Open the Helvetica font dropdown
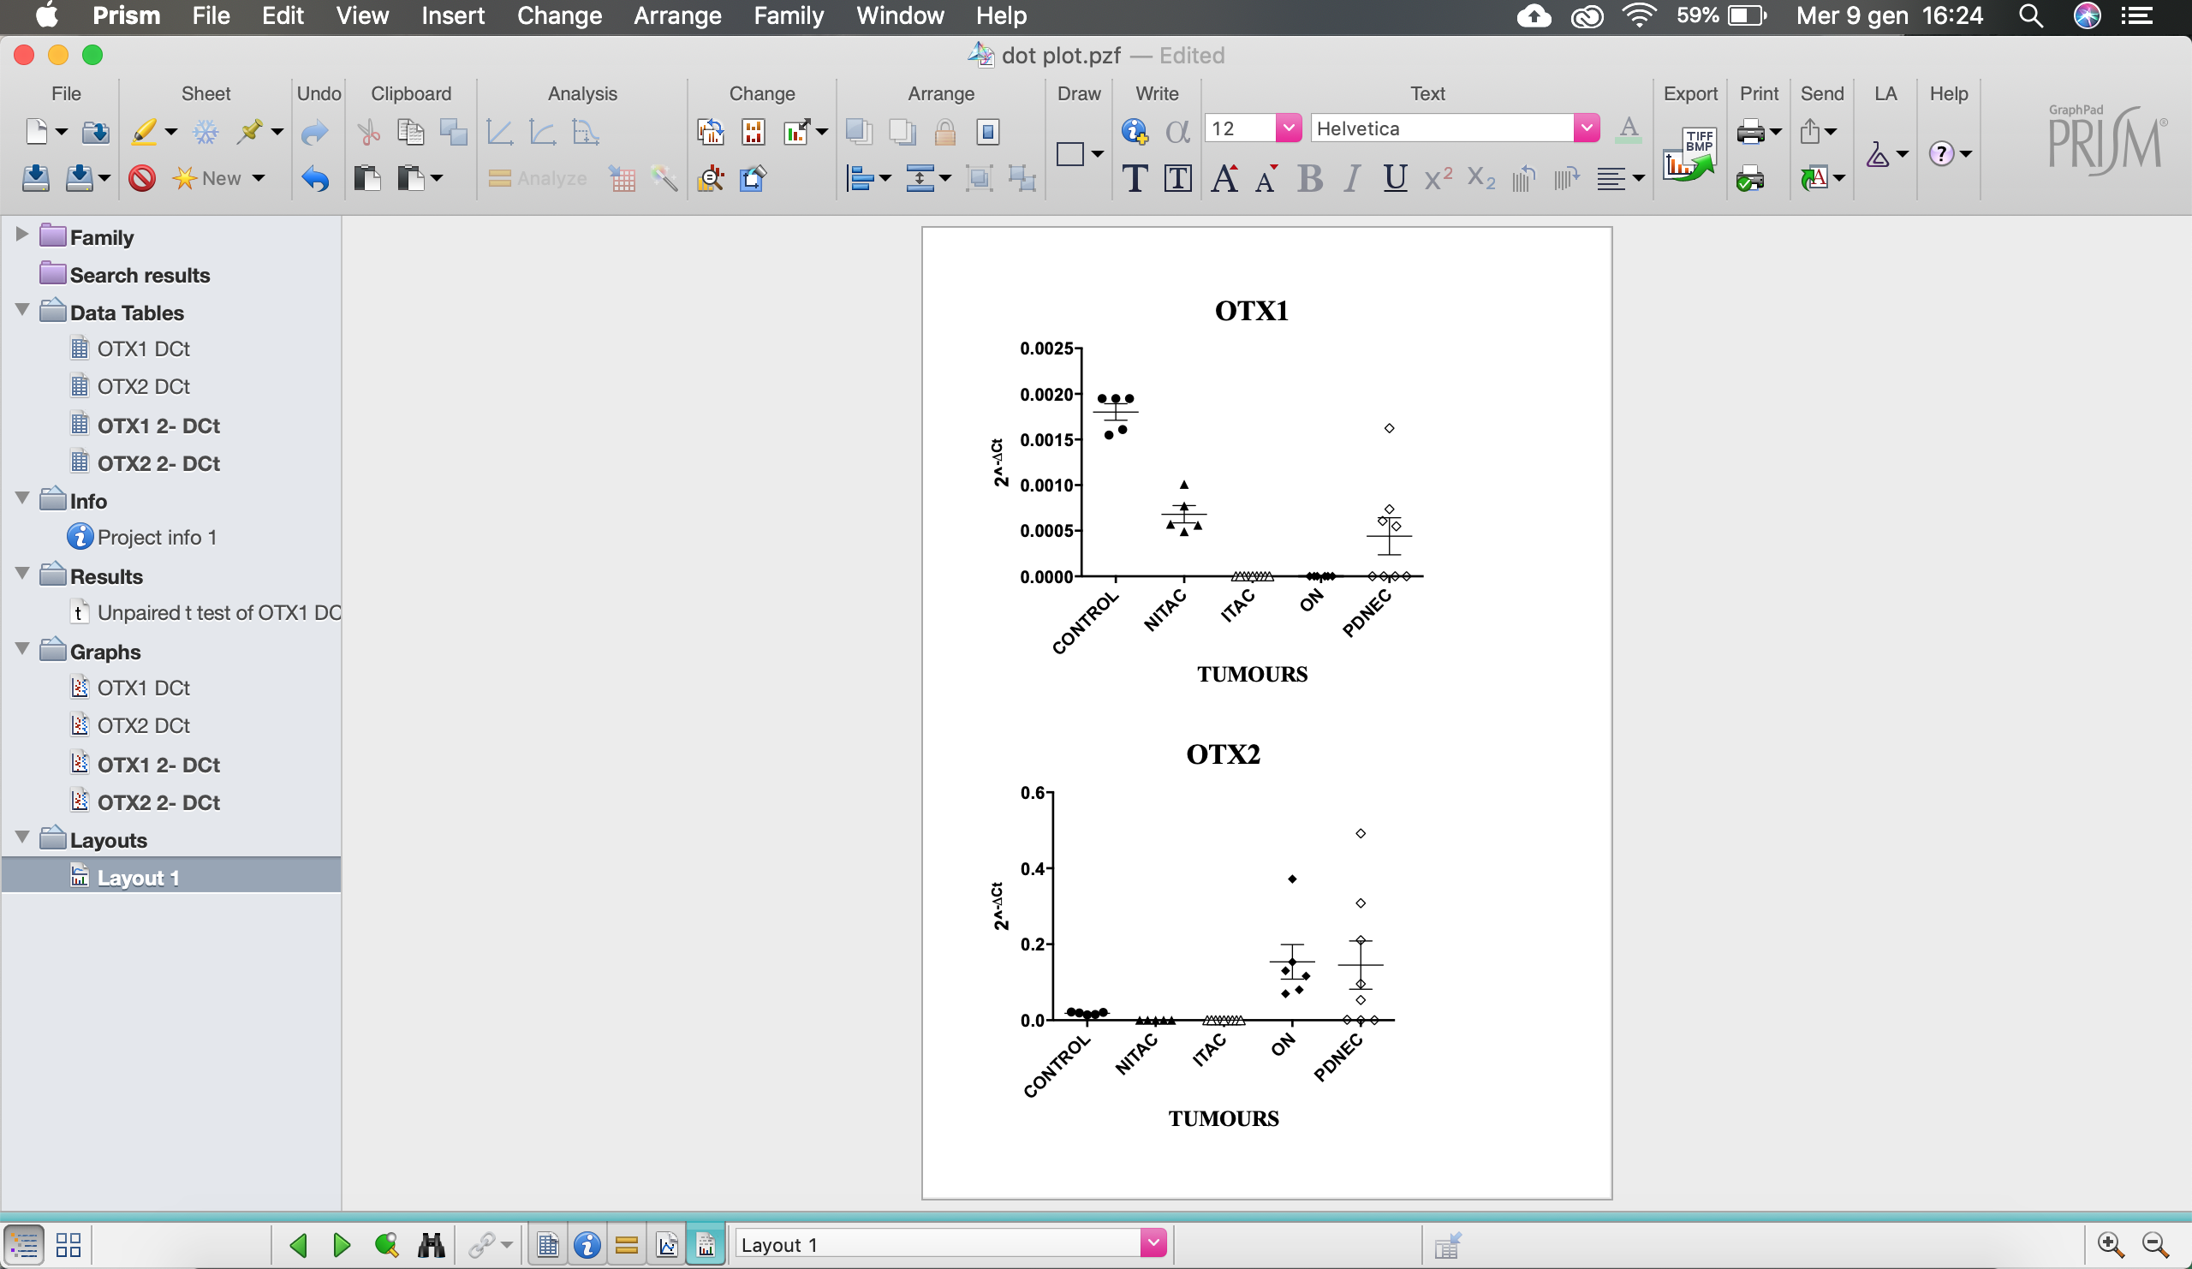The image size is (2192, 1269). (x=1586, y=128)
